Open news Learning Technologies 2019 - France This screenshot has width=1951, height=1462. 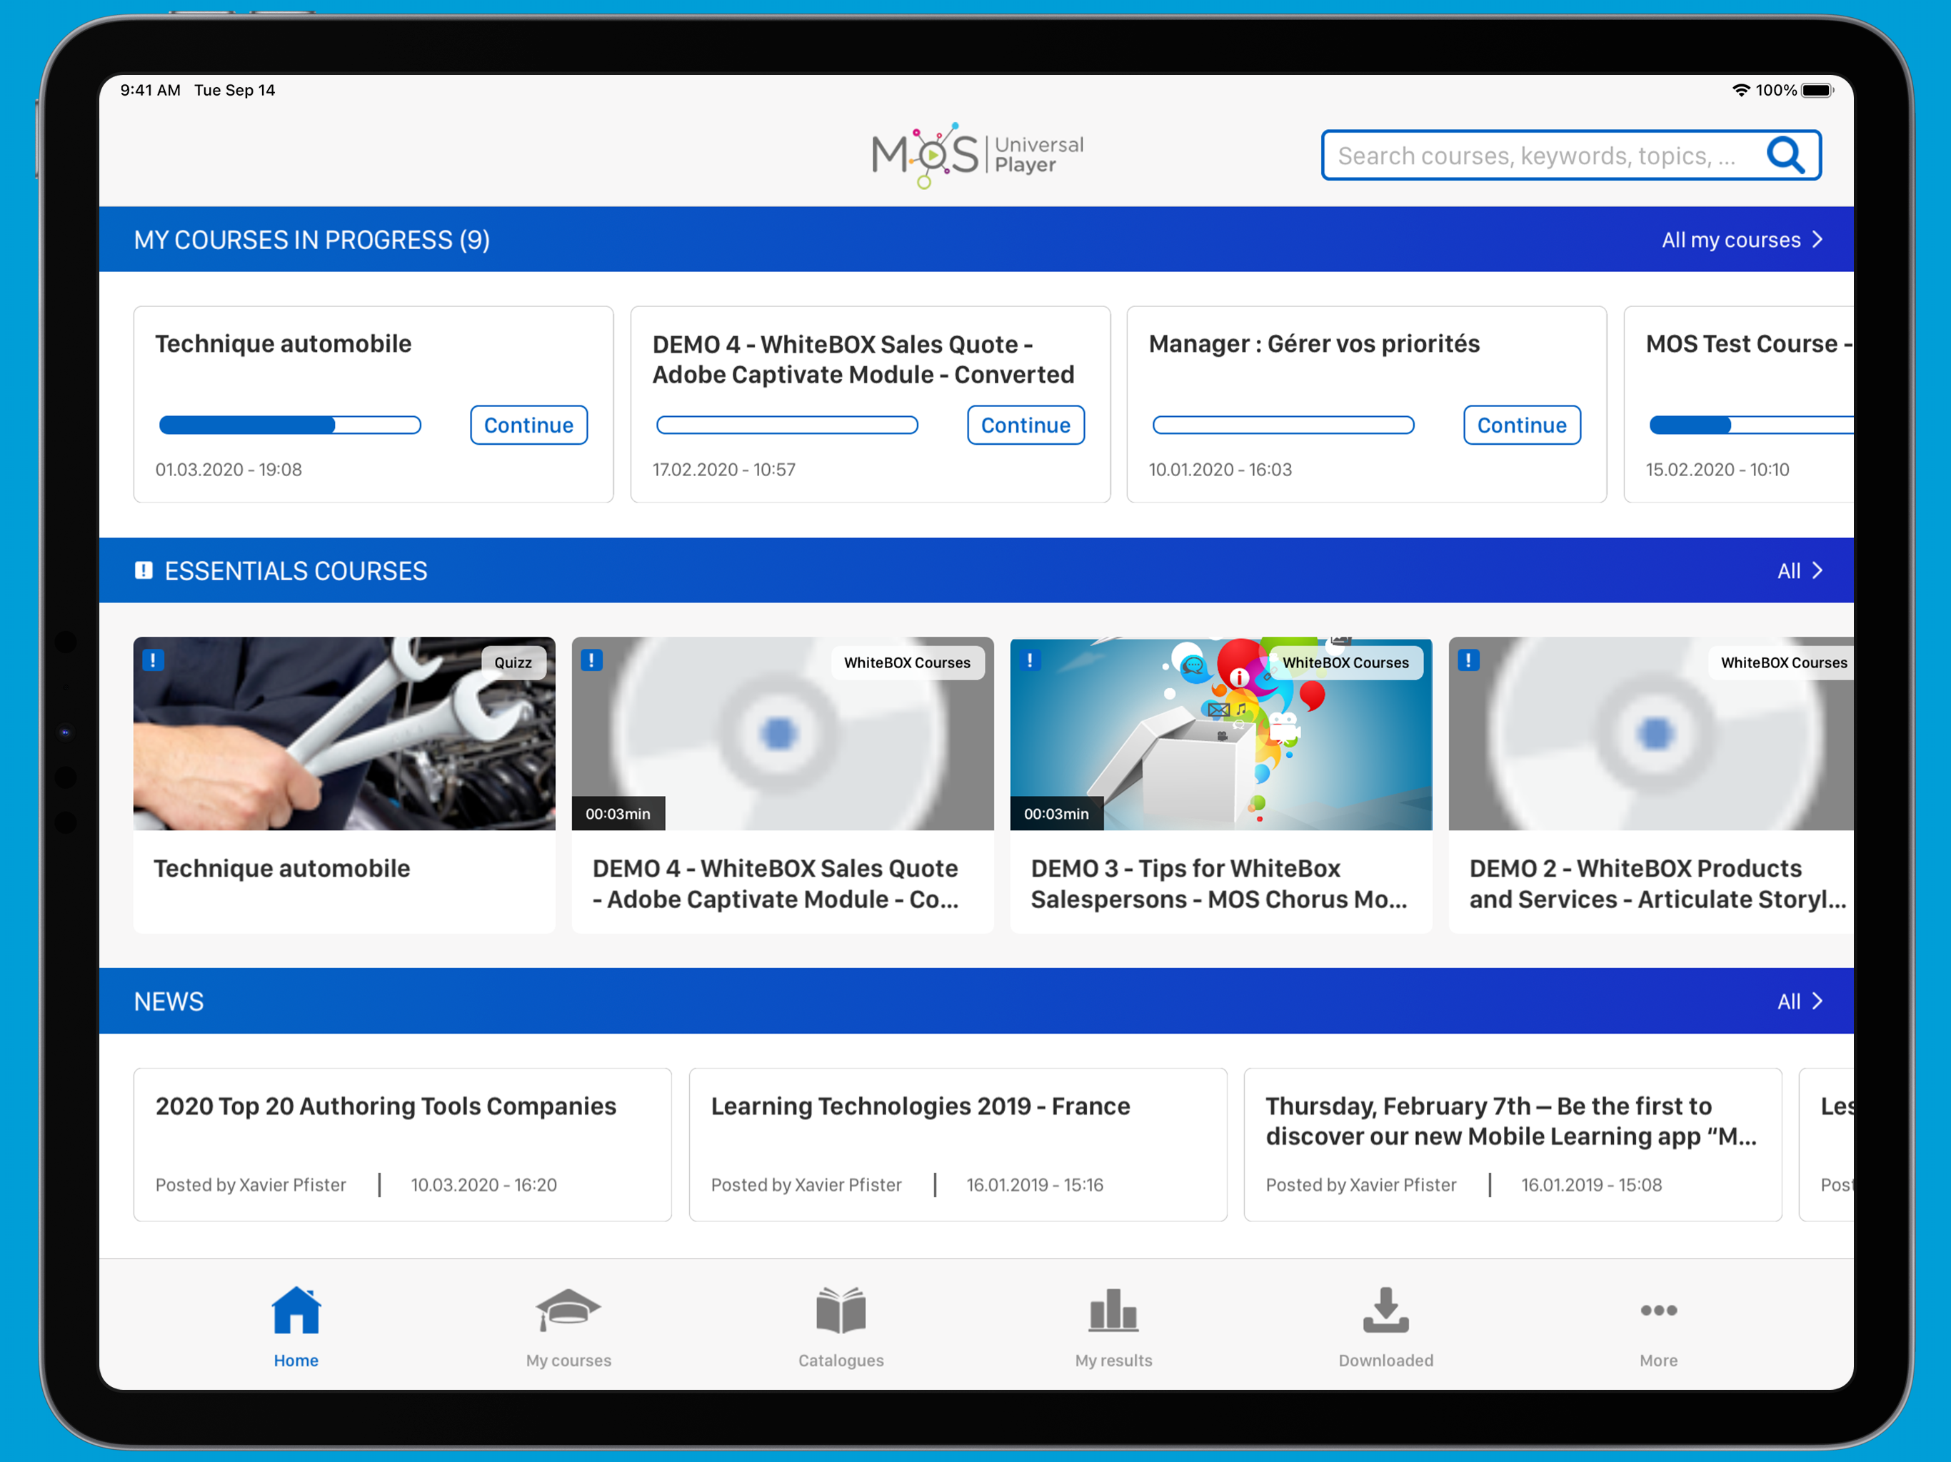[958, 1144]
